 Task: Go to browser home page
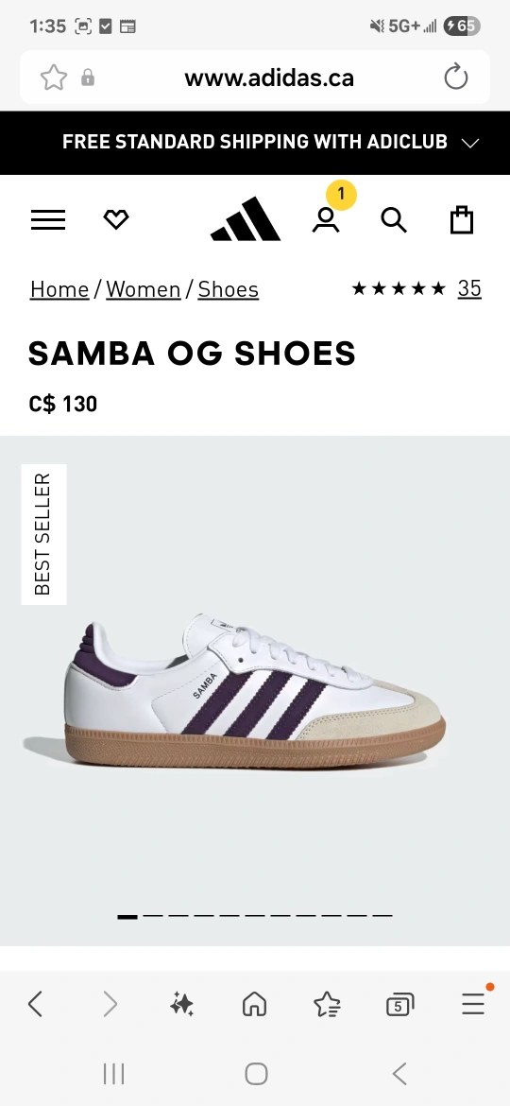pos(254,1004)
